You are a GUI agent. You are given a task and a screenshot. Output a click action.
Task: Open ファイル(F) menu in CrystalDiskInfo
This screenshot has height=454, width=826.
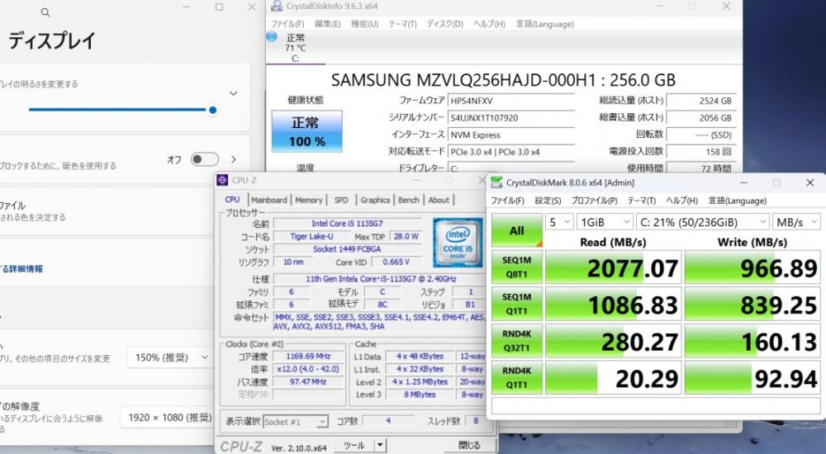coord(287,24)
